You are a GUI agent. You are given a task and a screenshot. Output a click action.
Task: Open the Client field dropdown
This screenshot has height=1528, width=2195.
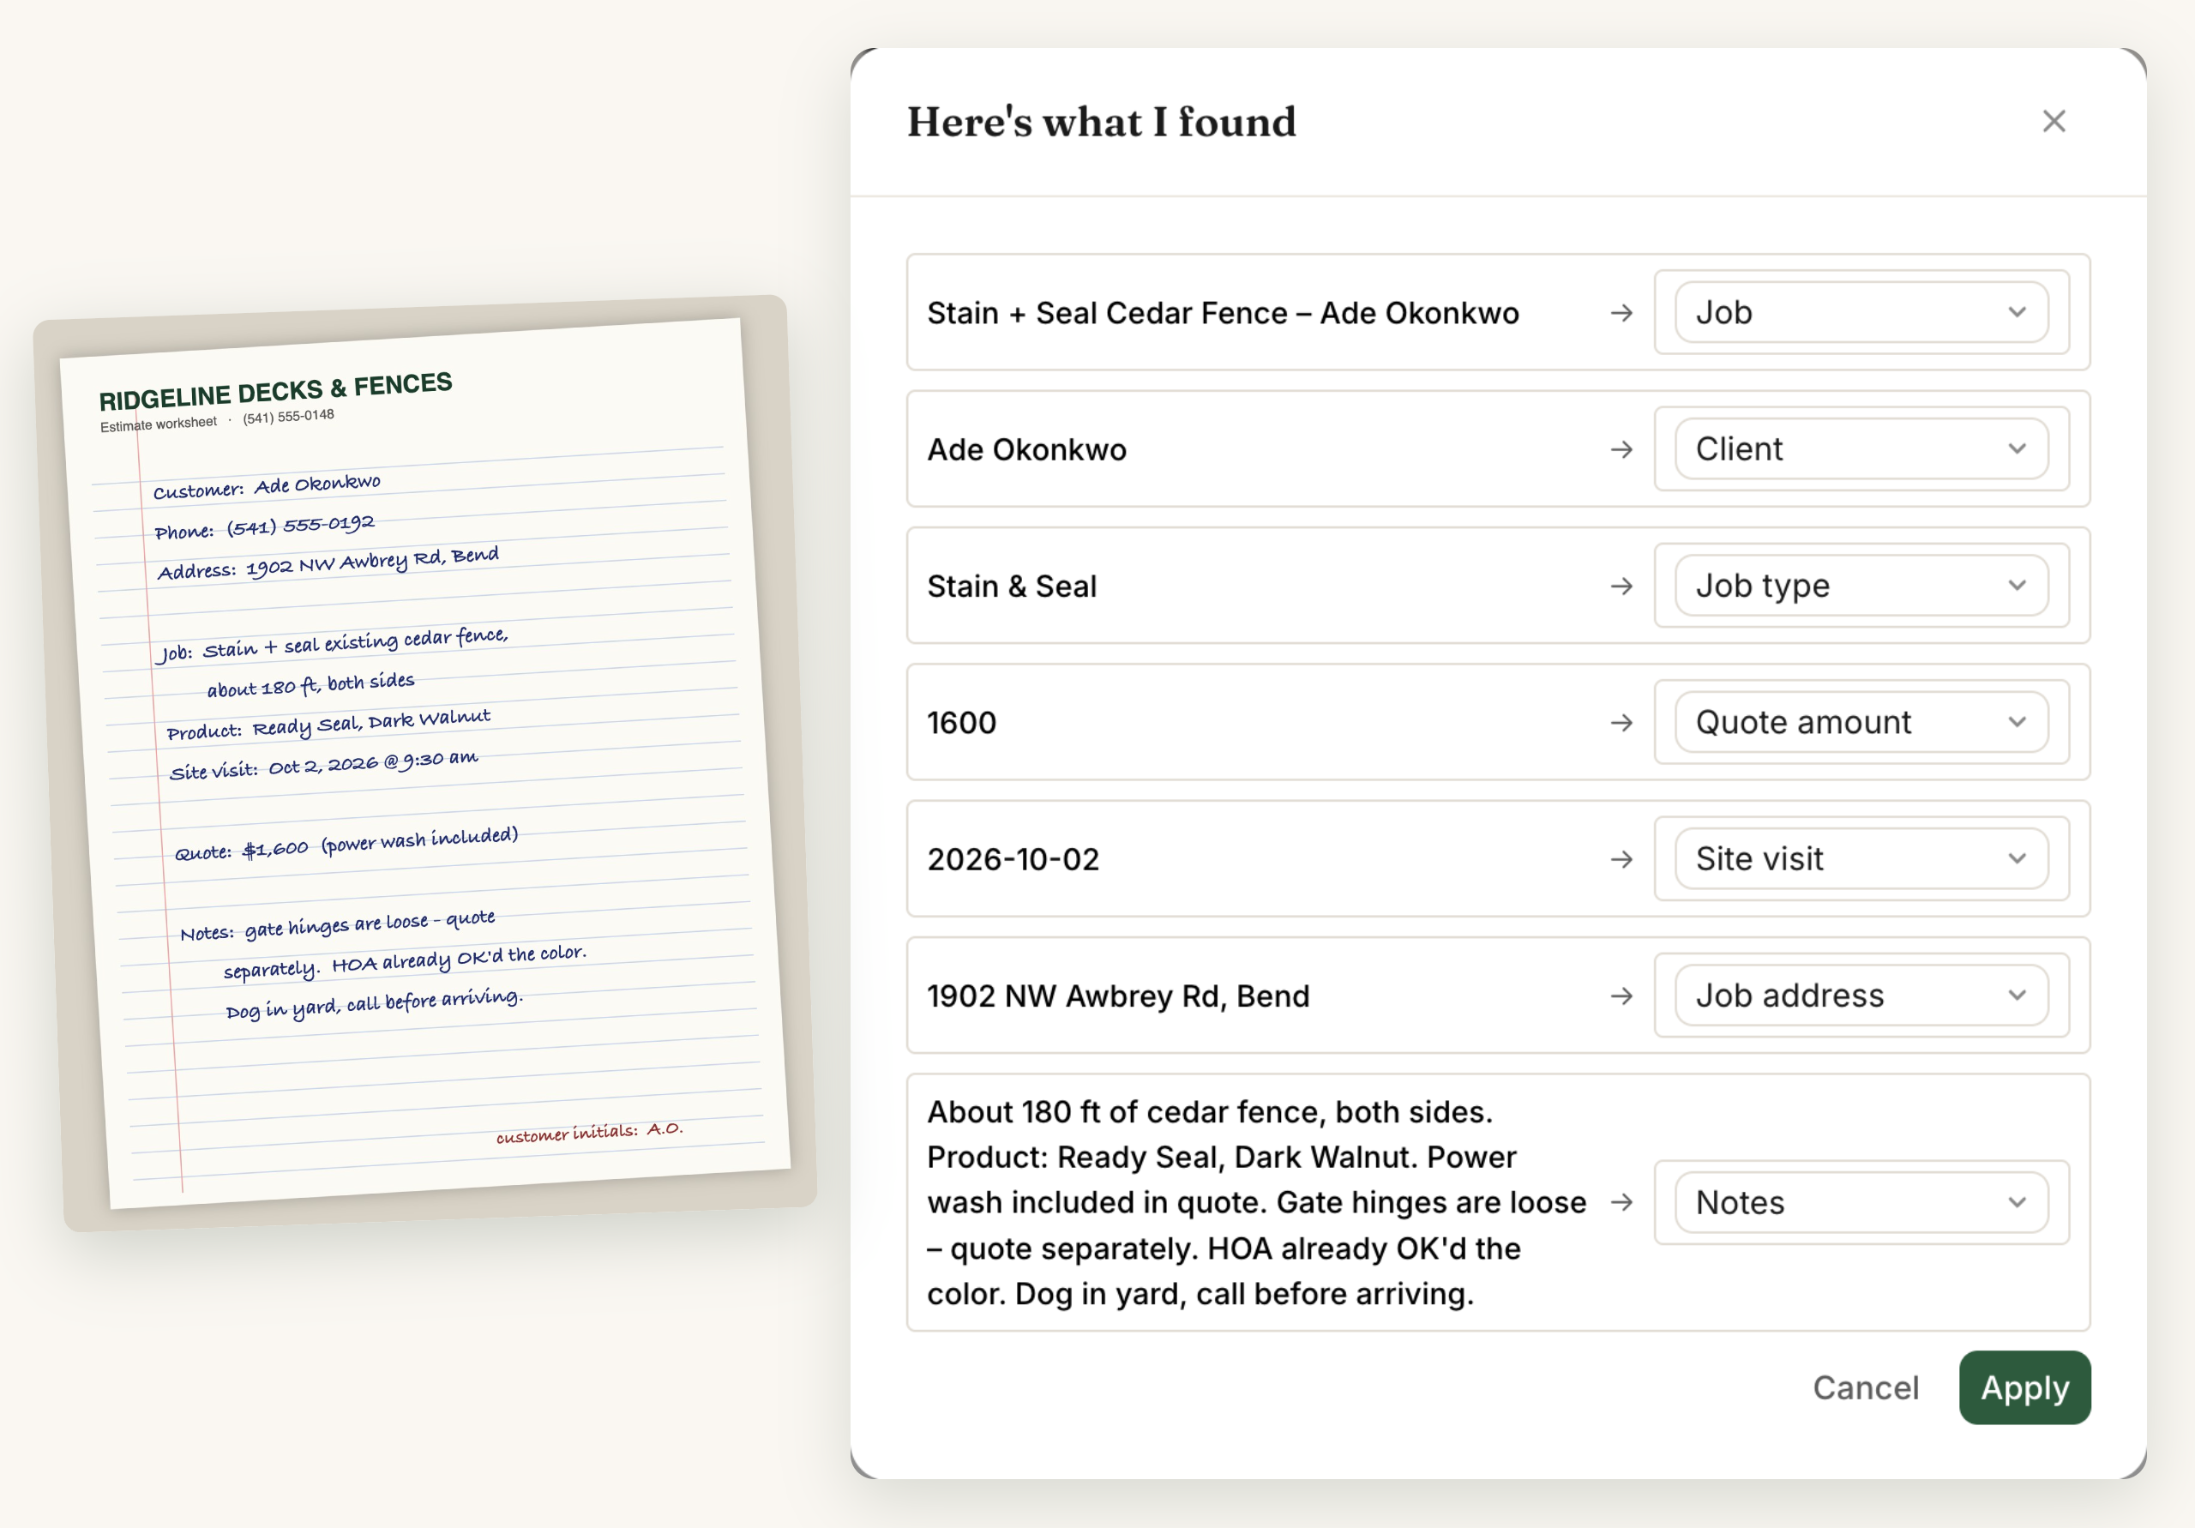1861,449
